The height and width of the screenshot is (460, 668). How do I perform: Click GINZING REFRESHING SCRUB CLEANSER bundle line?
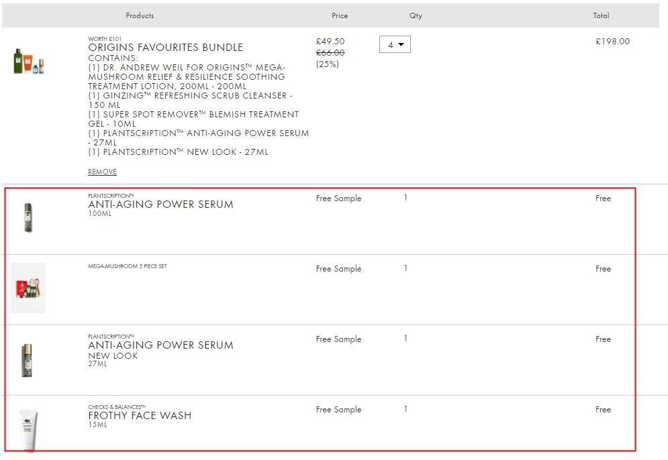point(190,101)
